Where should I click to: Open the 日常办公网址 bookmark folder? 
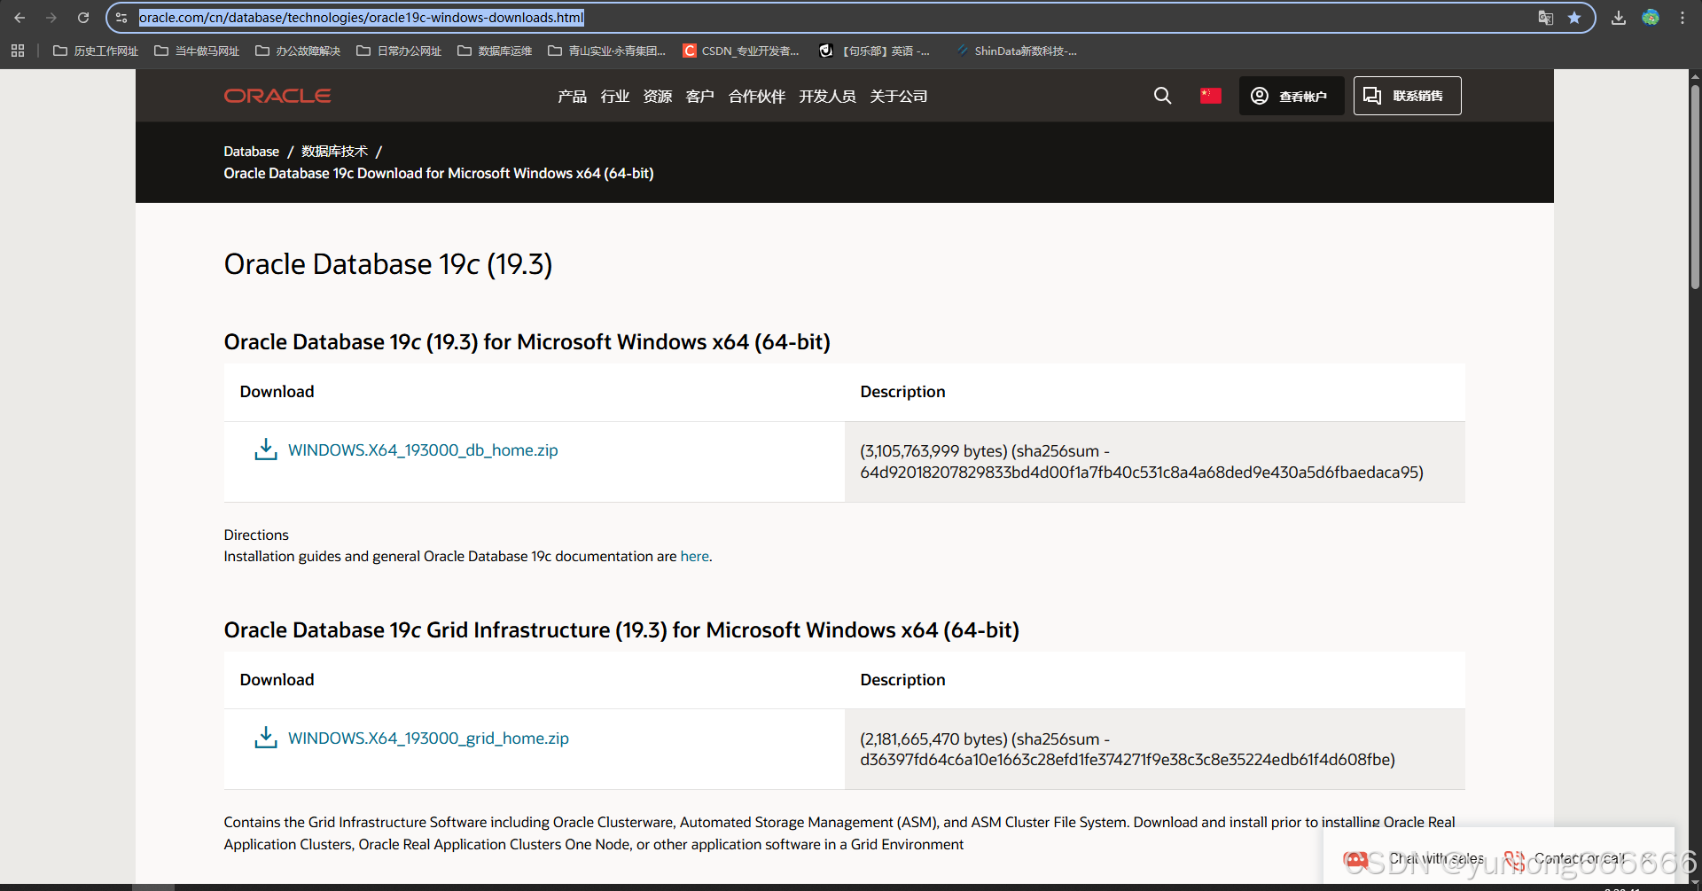399,51
